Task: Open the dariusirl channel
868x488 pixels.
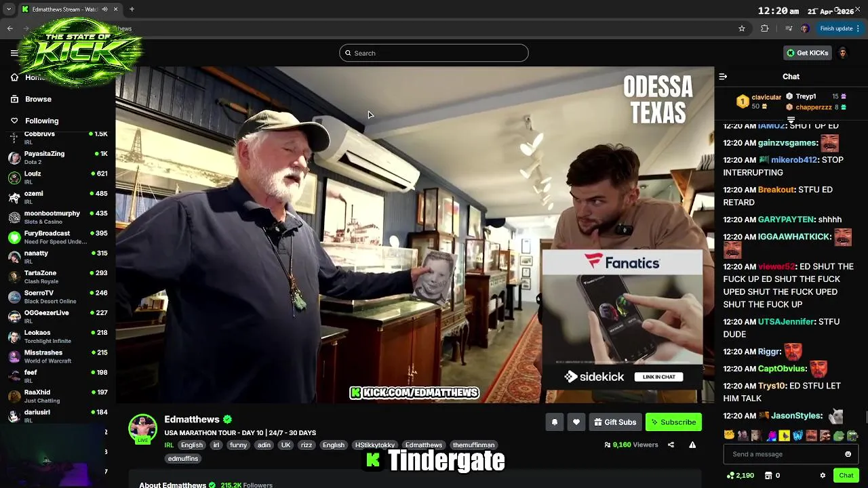Action: tap(58, 415)
